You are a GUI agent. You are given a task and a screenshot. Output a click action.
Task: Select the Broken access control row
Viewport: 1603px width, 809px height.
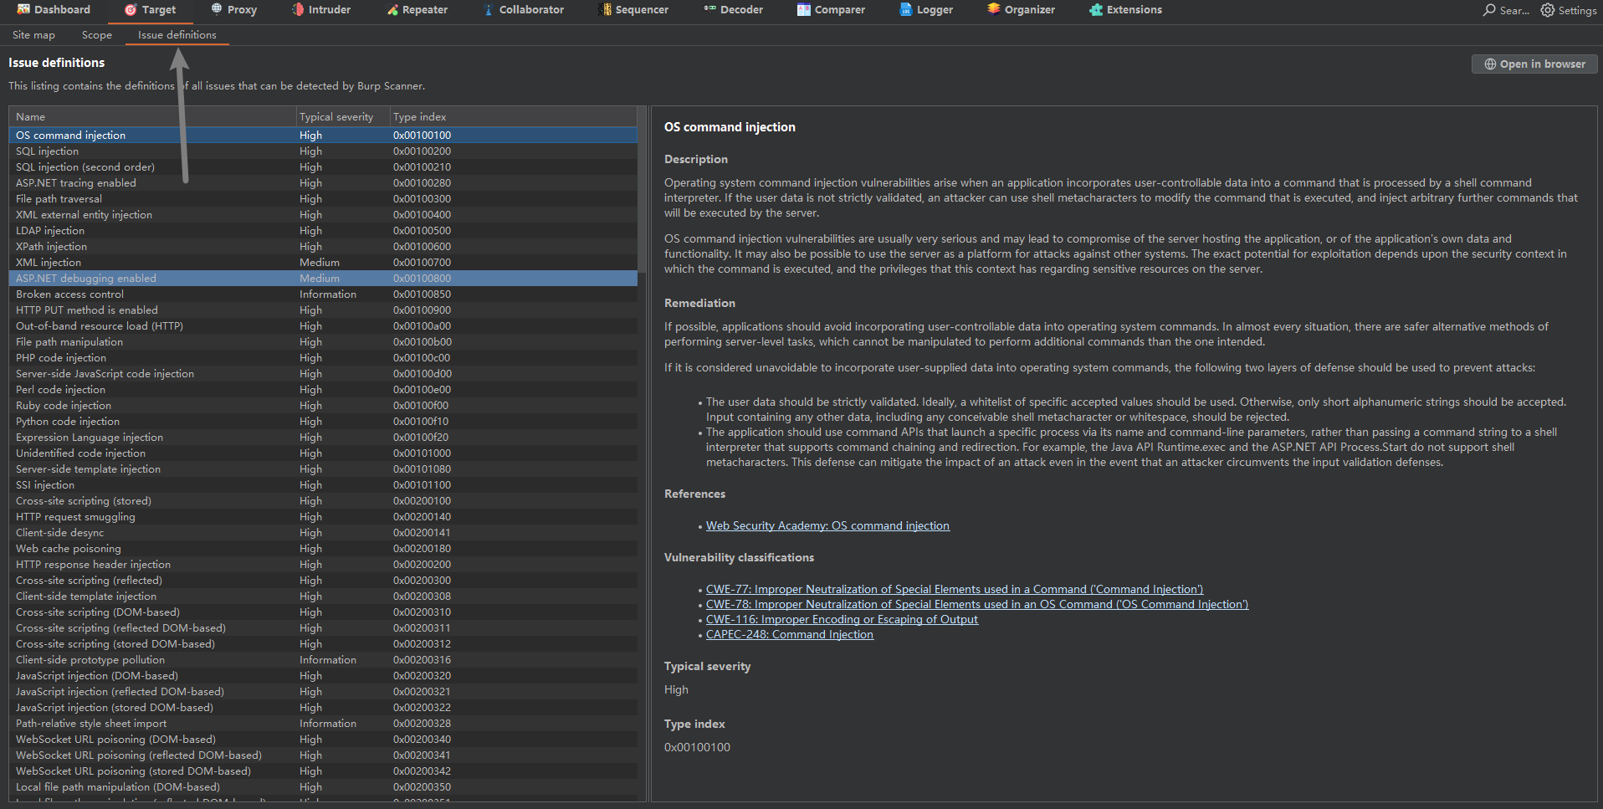pyautogui.click(x=323, y=294)
